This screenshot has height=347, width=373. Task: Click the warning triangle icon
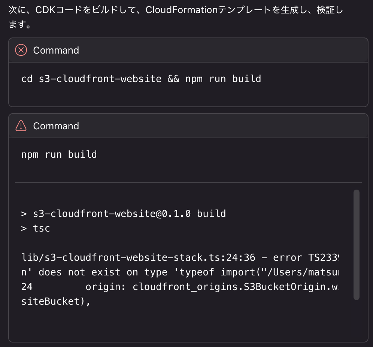(21, 126)
